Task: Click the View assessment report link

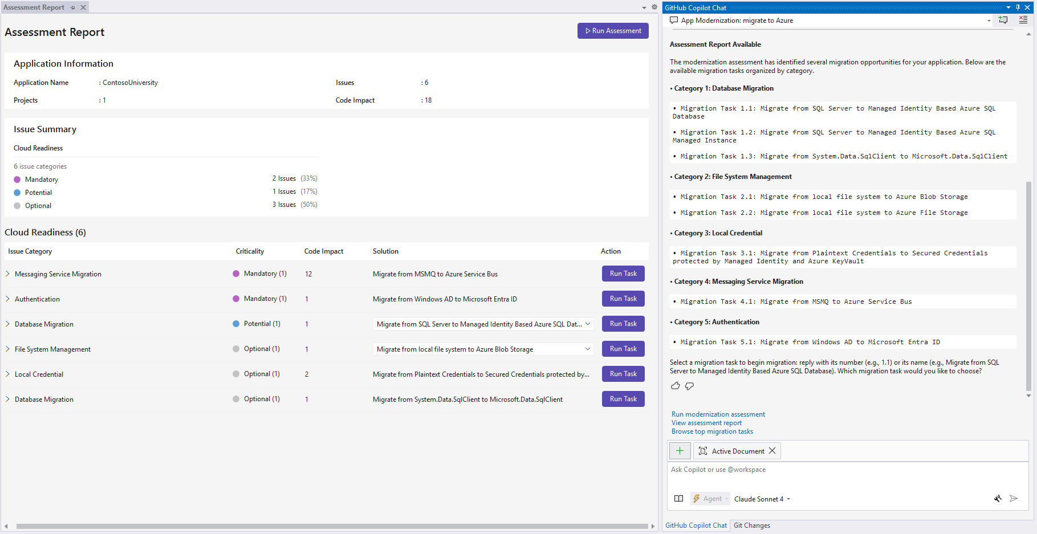Action: pos(706,422)
